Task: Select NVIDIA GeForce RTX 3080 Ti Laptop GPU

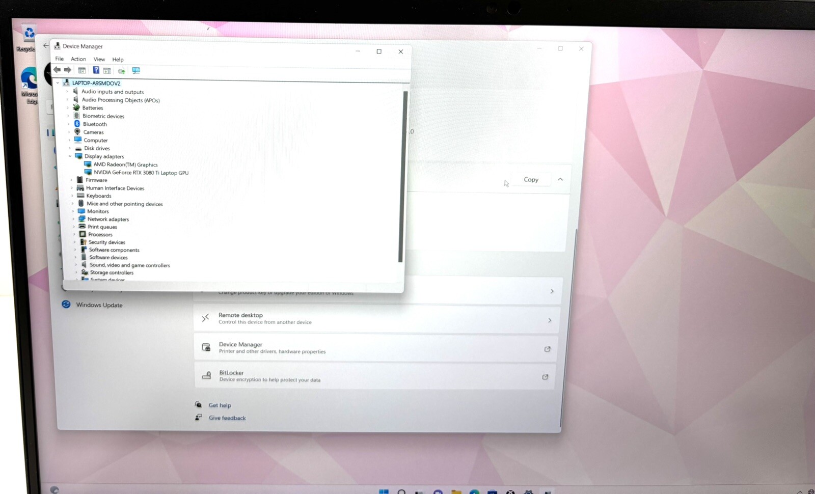Action: click(x=141, y=173)
